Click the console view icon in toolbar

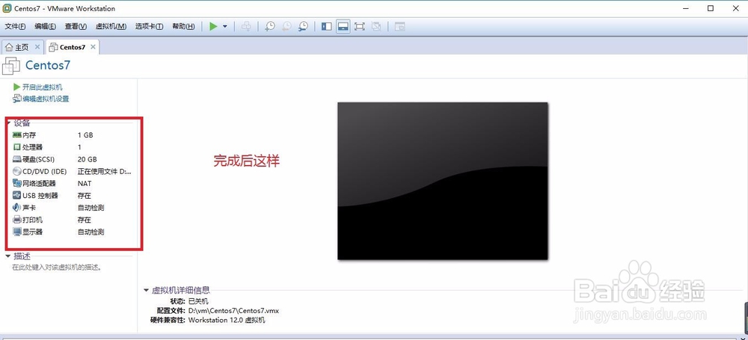399,27
